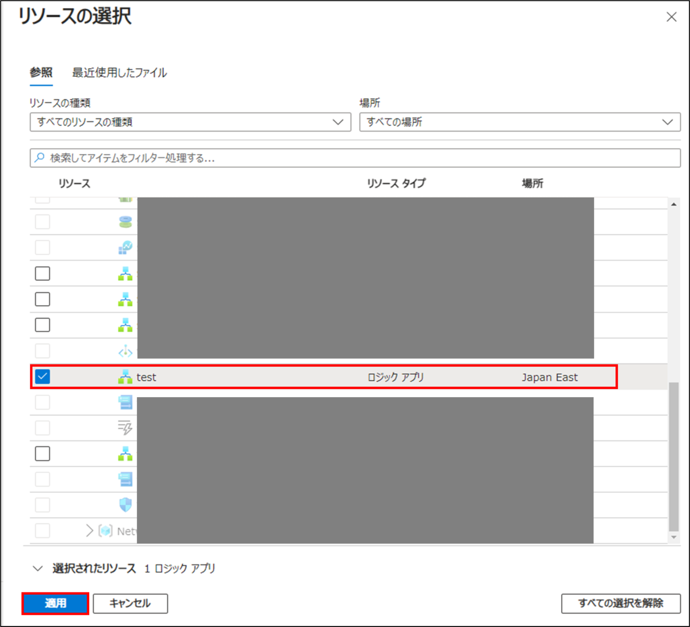Click the 適用 button

(x=56, y=603)
